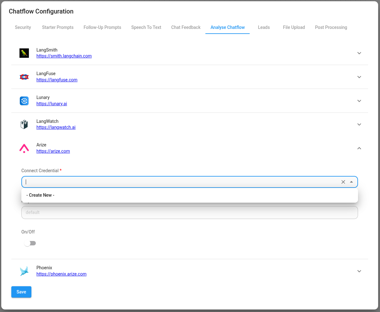Viewport: 380px width, 312px height.
Task: Click the LangSmith provider icon
Action: coord(24,53)
